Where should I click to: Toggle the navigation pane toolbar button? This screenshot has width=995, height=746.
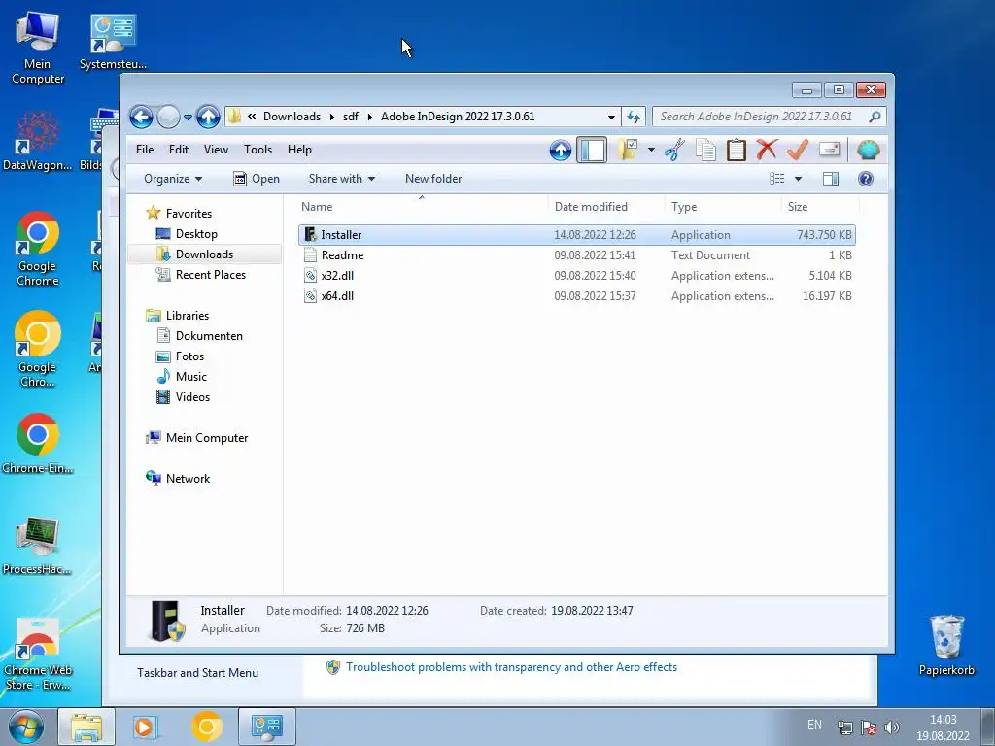tap(592, 151)
